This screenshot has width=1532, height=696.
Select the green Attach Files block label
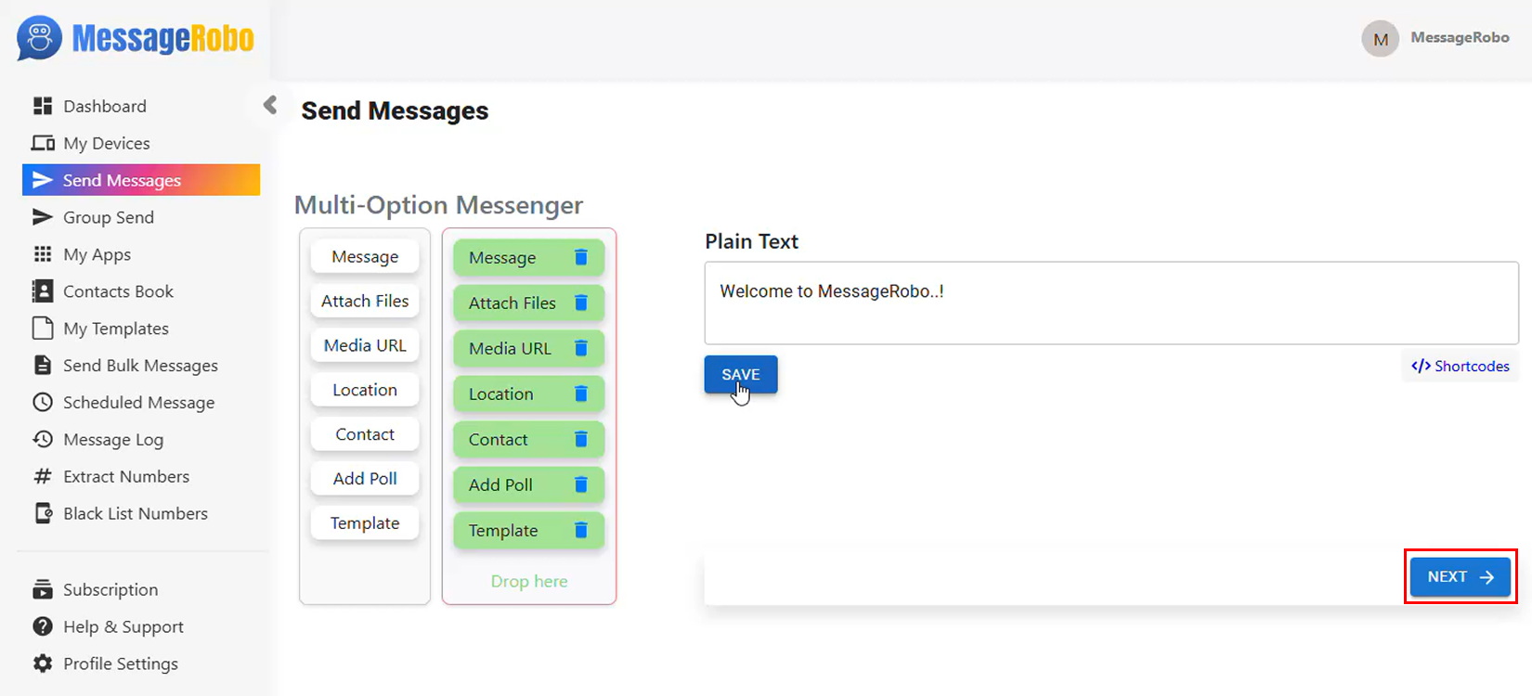[x=513, y=303]
